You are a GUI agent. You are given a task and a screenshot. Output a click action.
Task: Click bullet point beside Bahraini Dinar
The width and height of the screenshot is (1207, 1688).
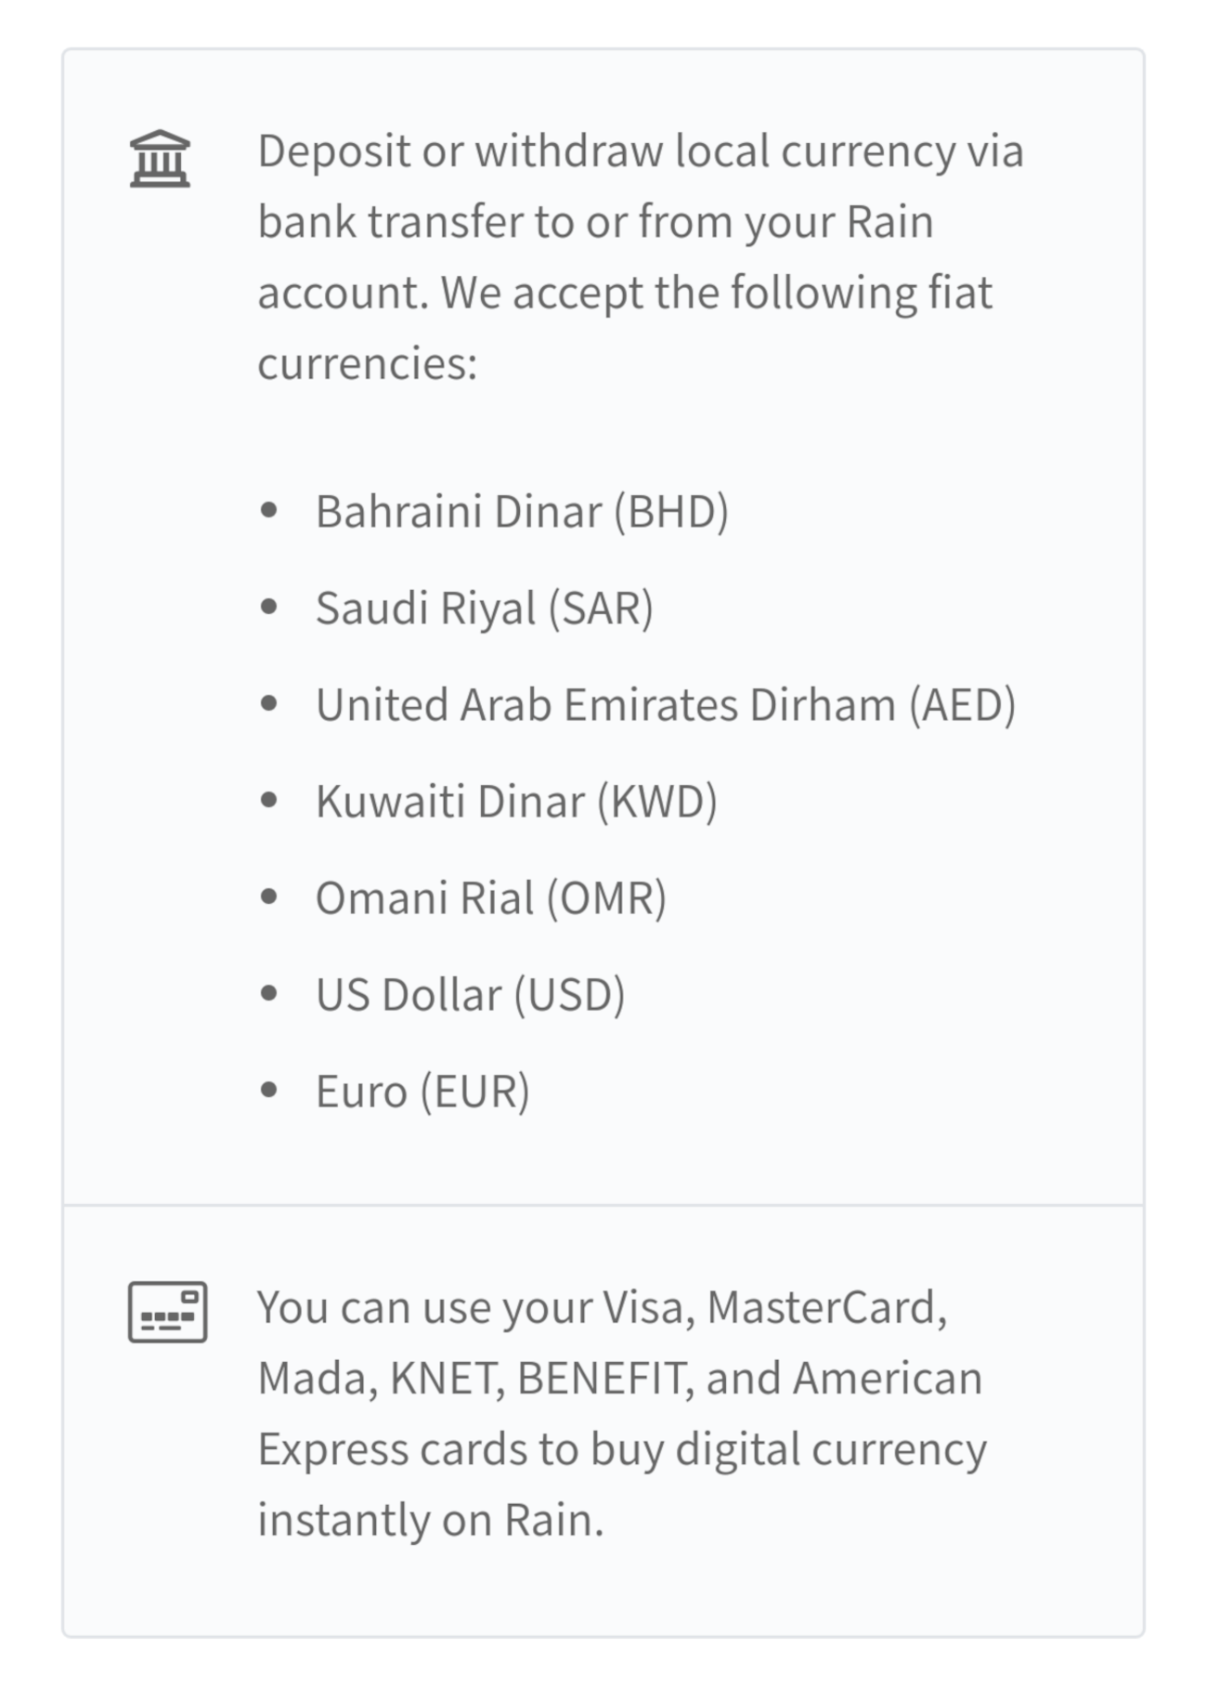269,510
